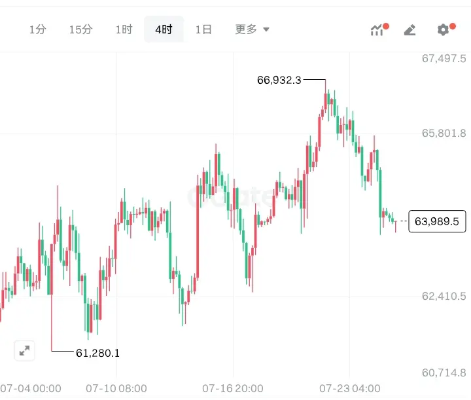Click the dropdown arrow next to 更多

click(266, 29)
